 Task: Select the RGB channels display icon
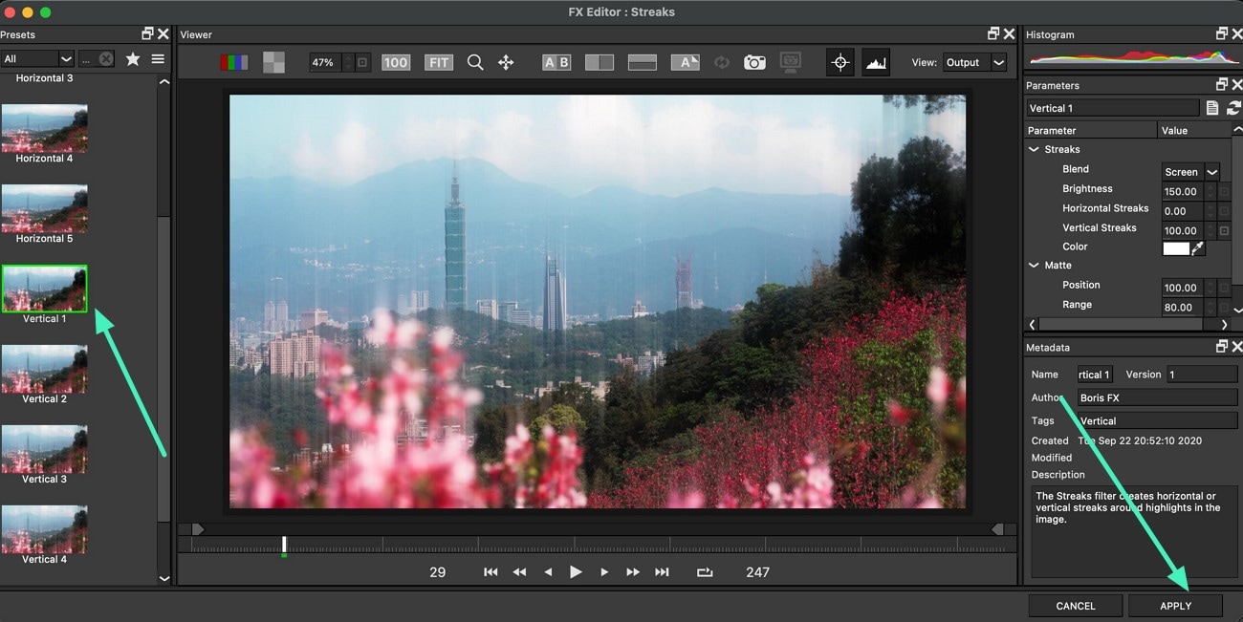pos(233,62)
